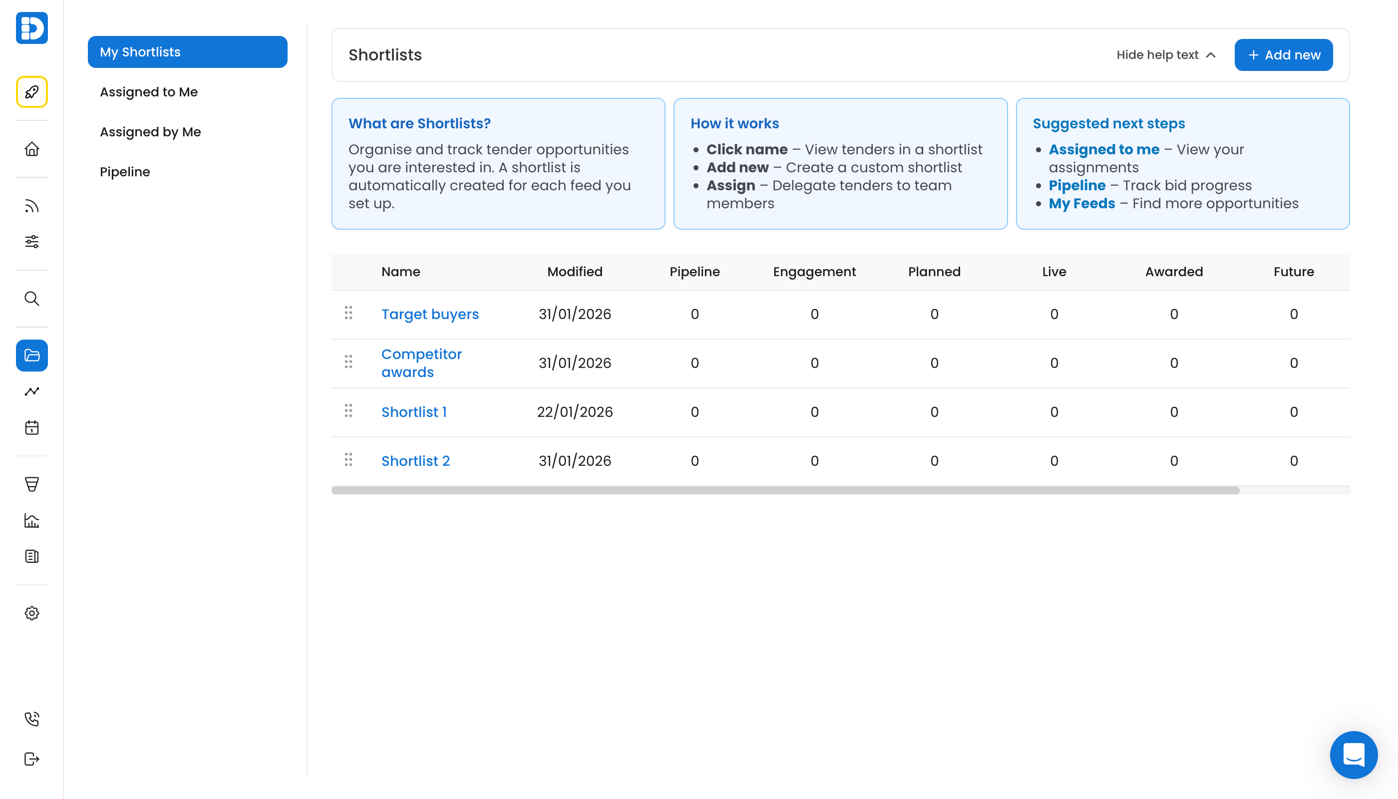Click the funnel icon in sidebar
The height and width of the screenshot is (799, 1398).
[32, 484]
